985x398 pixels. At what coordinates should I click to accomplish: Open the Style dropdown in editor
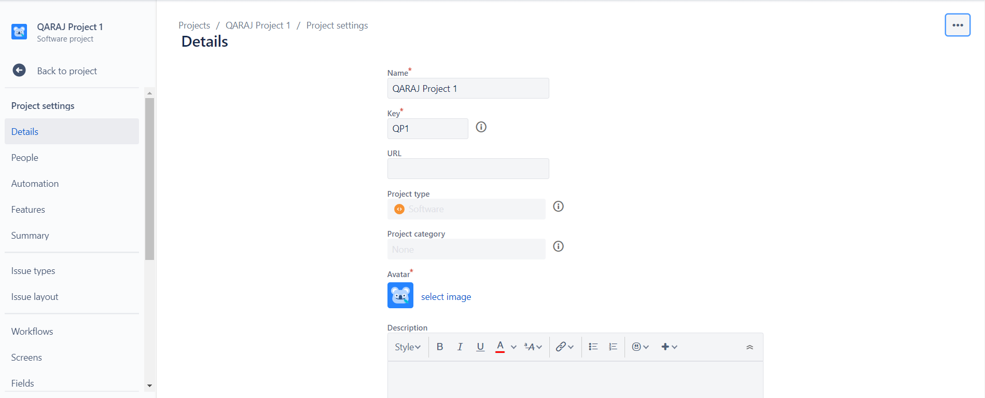408,347
